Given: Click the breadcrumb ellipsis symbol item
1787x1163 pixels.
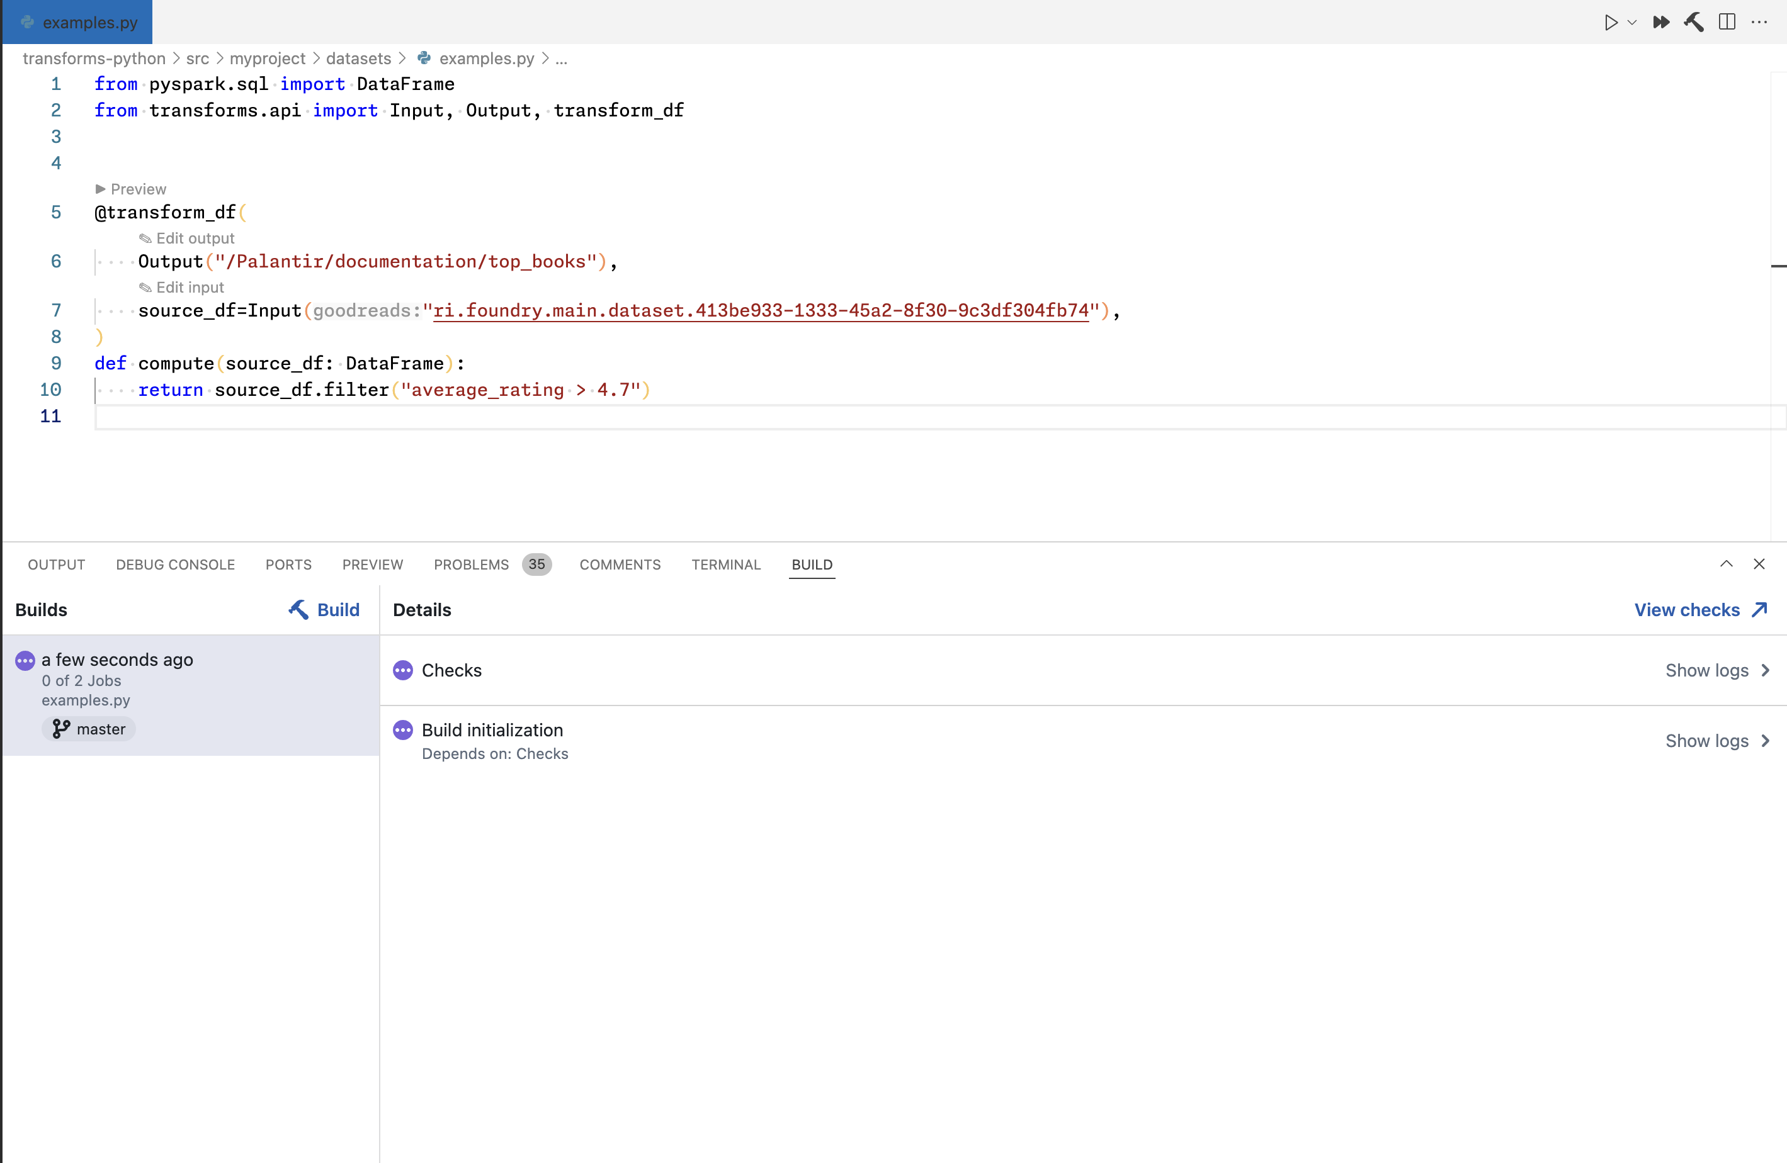Looking at the screenshot, I should [561, 59].
